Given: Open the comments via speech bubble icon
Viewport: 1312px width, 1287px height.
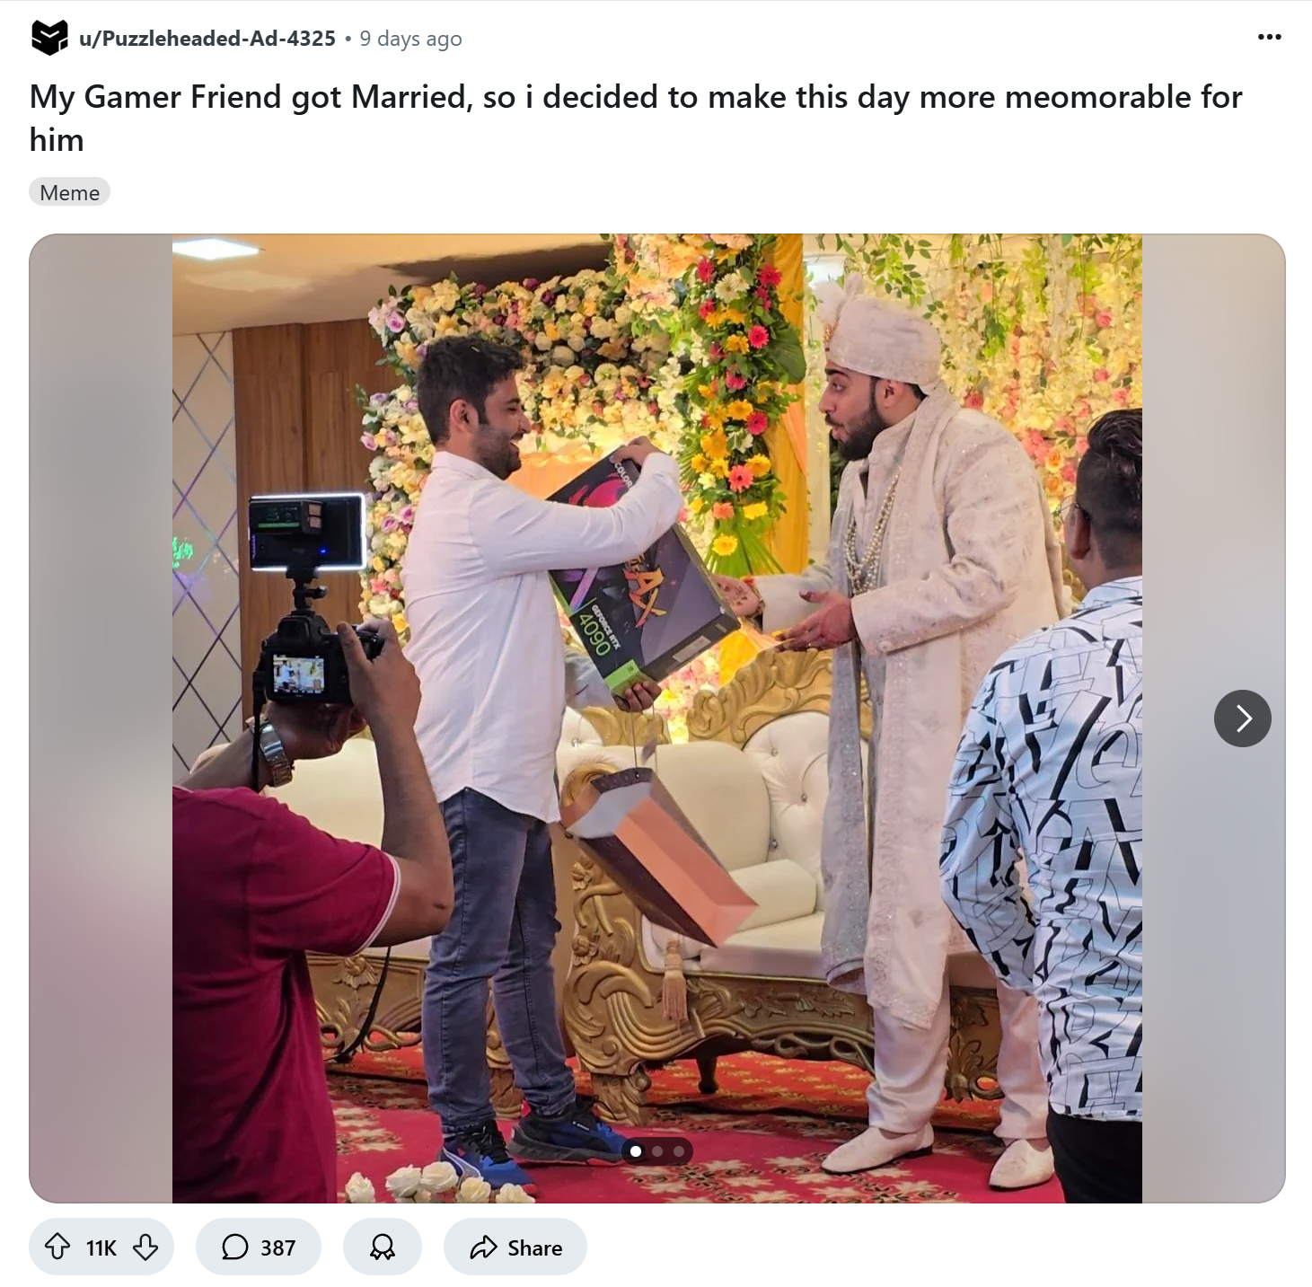Looking at the screenshot, I should point(235,1247).
